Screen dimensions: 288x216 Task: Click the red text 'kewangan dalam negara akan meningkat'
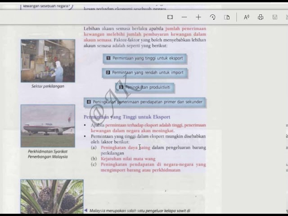click(x=133, y=131)
